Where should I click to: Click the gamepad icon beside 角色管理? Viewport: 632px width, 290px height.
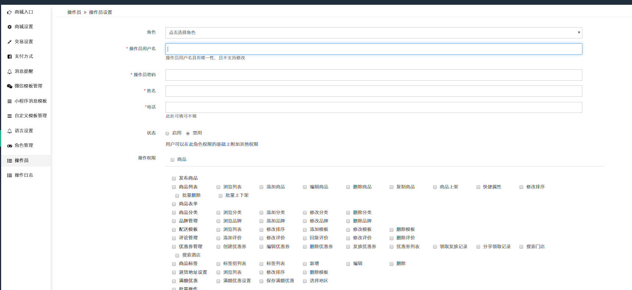click(10, 146)
